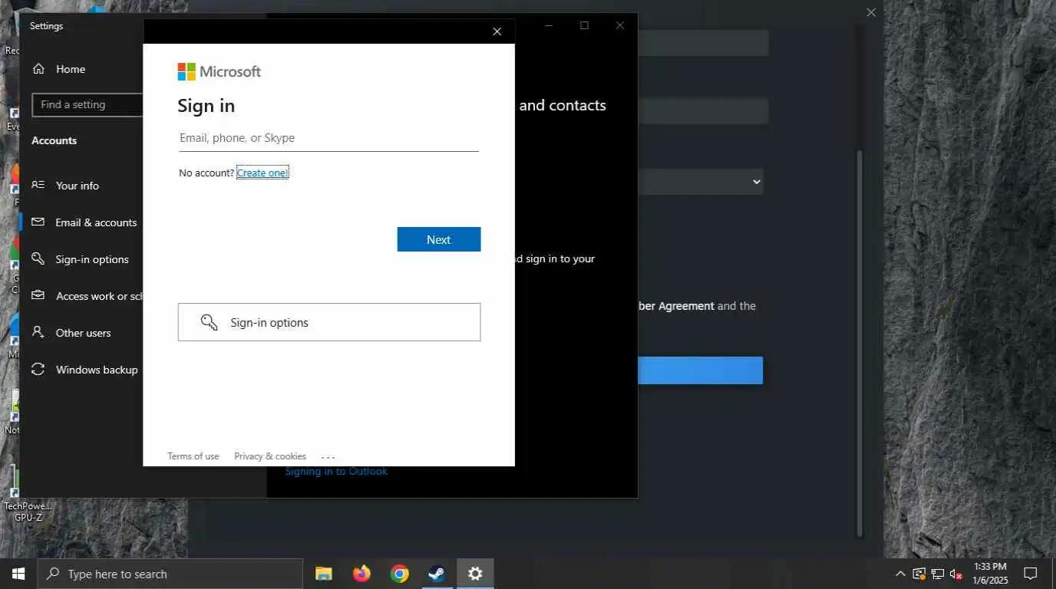Open Google Chrome from the taskbar
Screen dimensions: 1056x589
click(399, 574)
